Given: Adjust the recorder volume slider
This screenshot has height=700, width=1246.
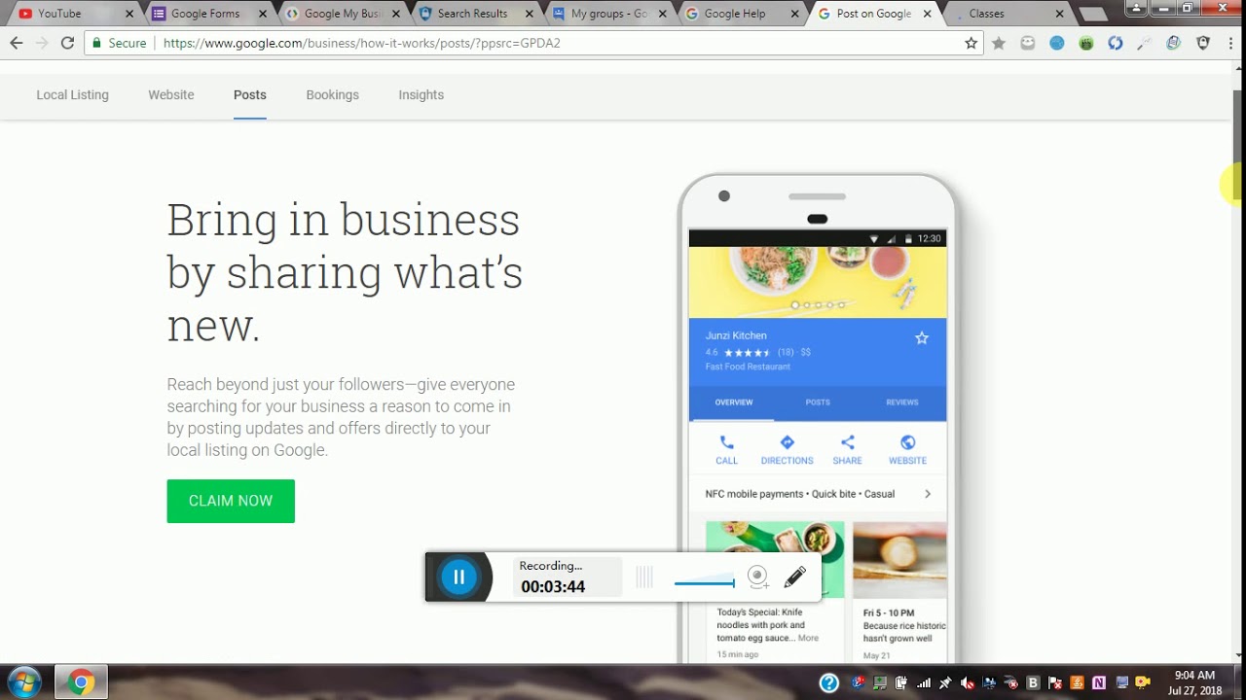Looking at the screenshot, I should 705,582.
